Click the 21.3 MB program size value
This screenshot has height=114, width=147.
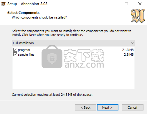(128, 50)
